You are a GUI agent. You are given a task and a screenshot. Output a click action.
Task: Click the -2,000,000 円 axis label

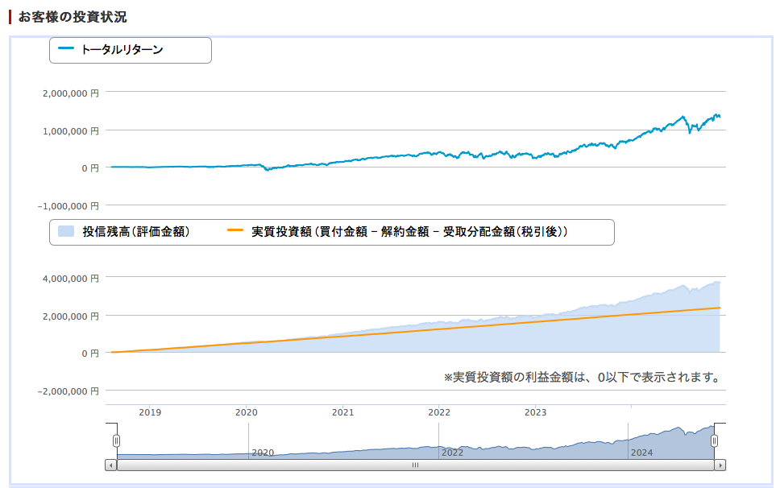[68, 391]
